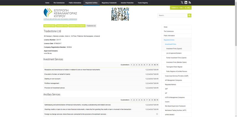Open ASP sidebar link

click(176, 89)
